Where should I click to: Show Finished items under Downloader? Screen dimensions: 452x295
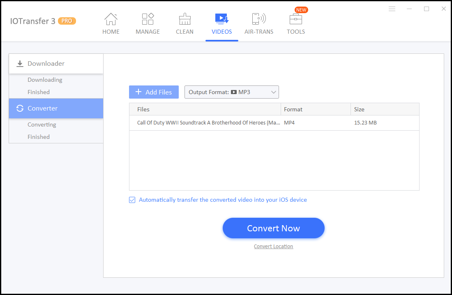point(39,92)
